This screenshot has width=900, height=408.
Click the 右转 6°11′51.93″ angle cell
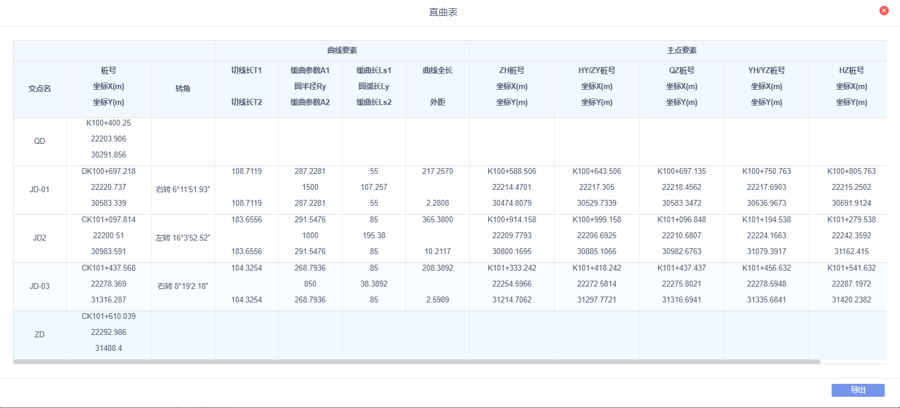tap(183, 190)
